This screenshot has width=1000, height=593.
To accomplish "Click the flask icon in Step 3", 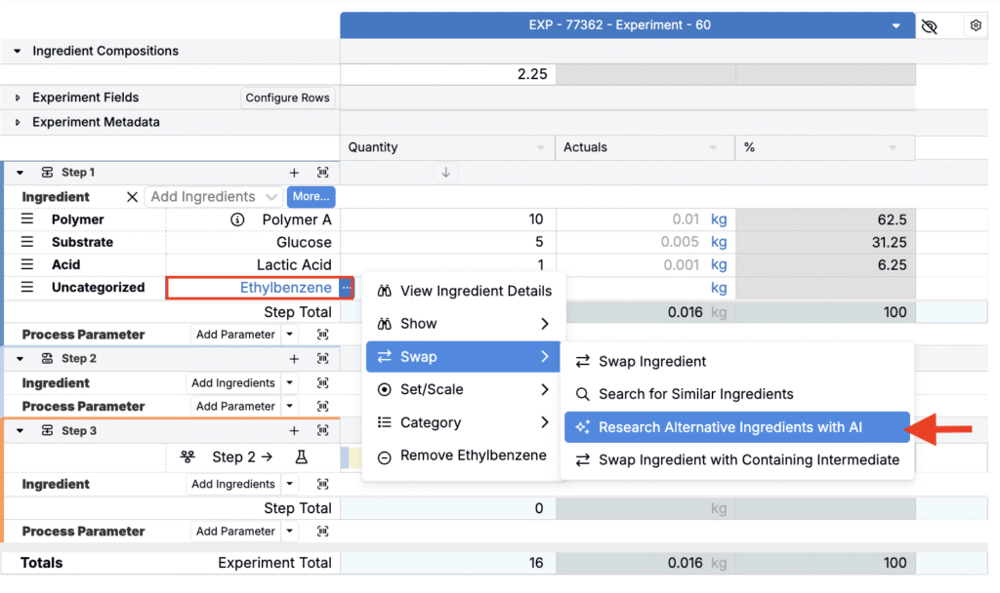I will pyautogui.click(x=302, y=456).
